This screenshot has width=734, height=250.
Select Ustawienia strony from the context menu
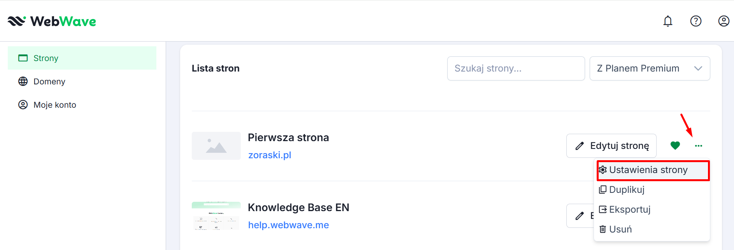[x=648, y=170]
